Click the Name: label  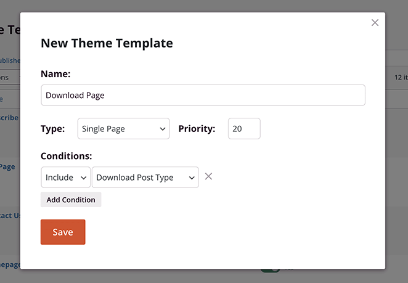click(55, 74)
